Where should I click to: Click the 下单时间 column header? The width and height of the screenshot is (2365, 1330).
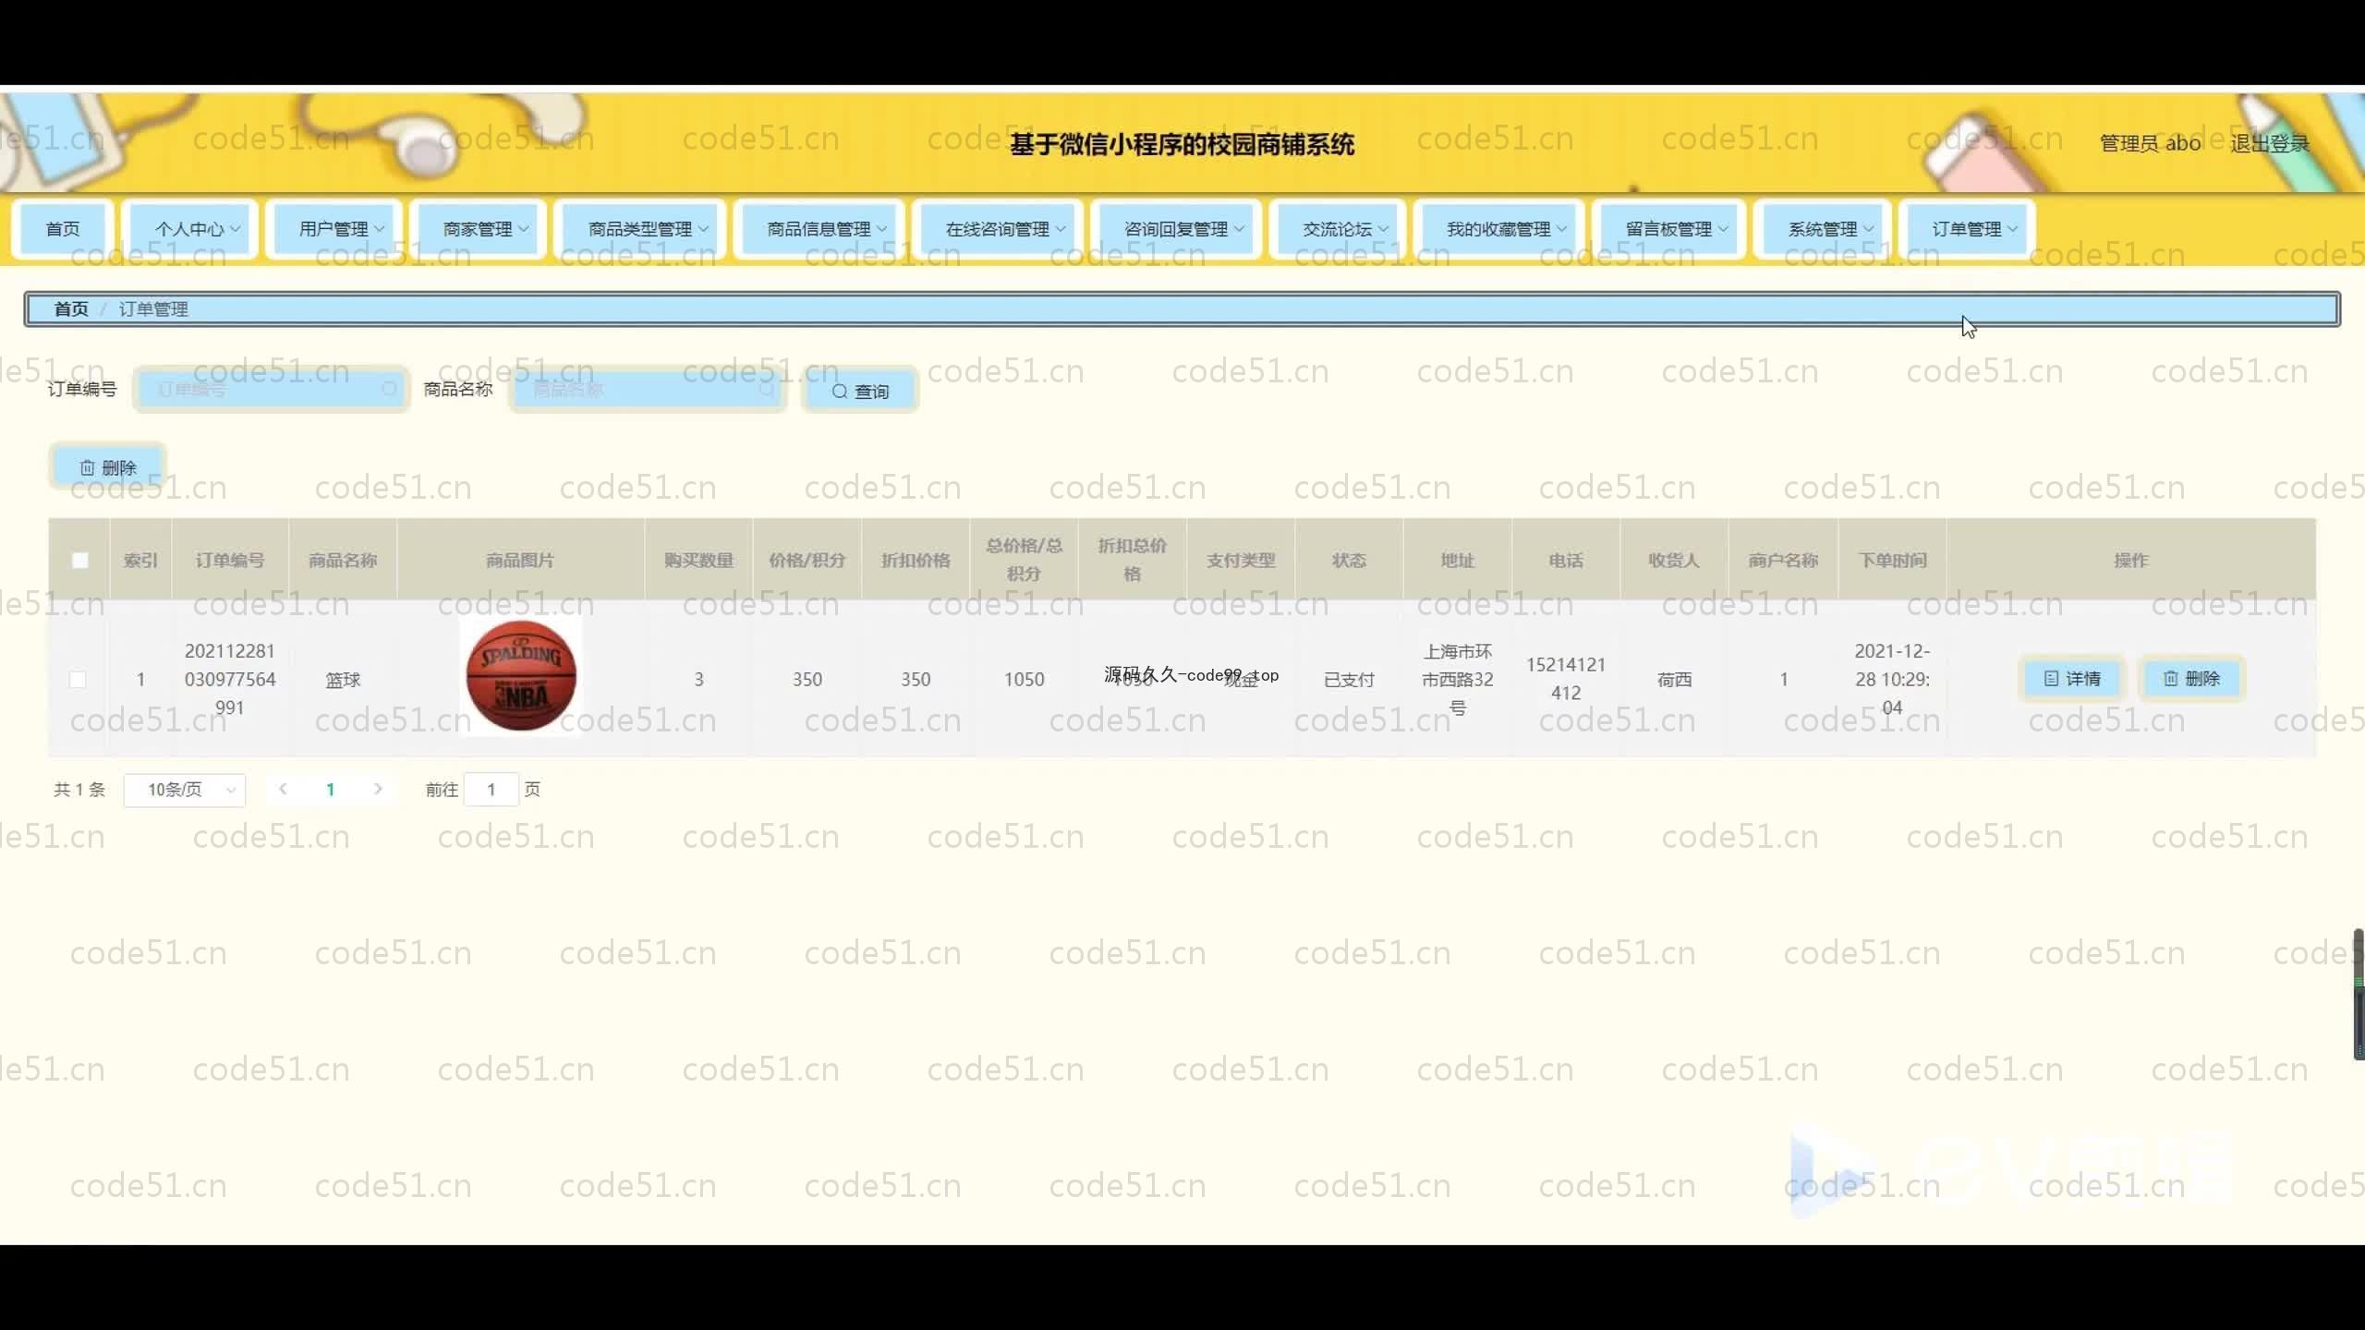pyautogui.click(x=1892, y=560)
